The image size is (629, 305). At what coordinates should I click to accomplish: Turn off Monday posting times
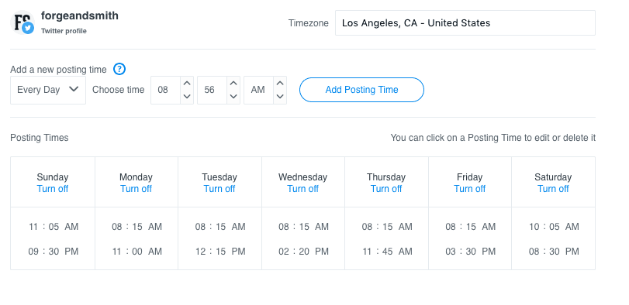click(x=136, y=189)
